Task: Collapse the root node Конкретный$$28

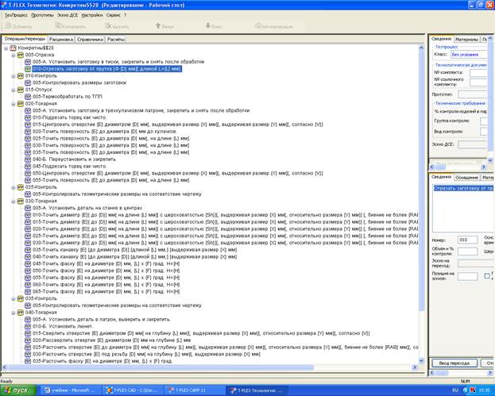Action: pyautogui.click(x=6, y=48)
